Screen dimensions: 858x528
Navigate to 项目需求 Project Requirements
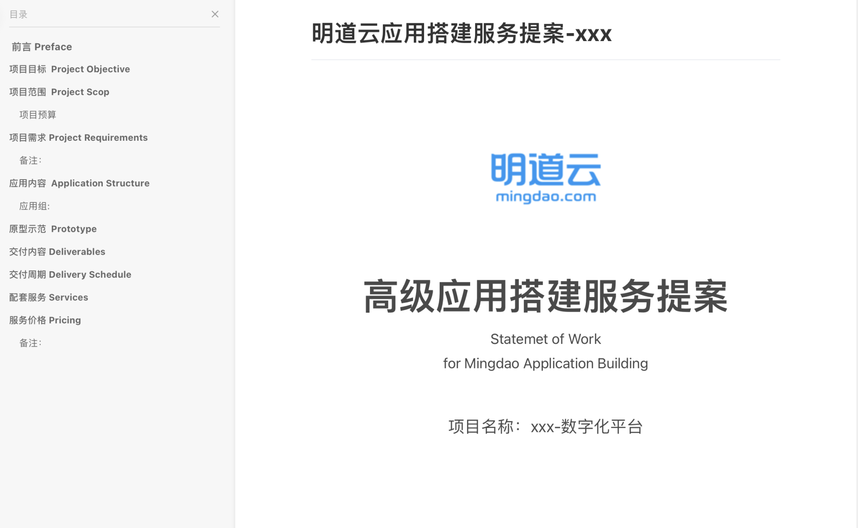coord(78,138)
